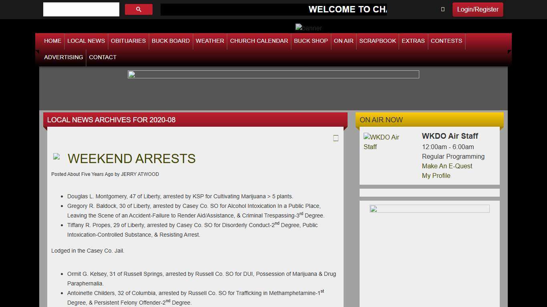Screen dimensions: 547x307
Task: Click the banner image below the ticker
Action: point(308,28)
